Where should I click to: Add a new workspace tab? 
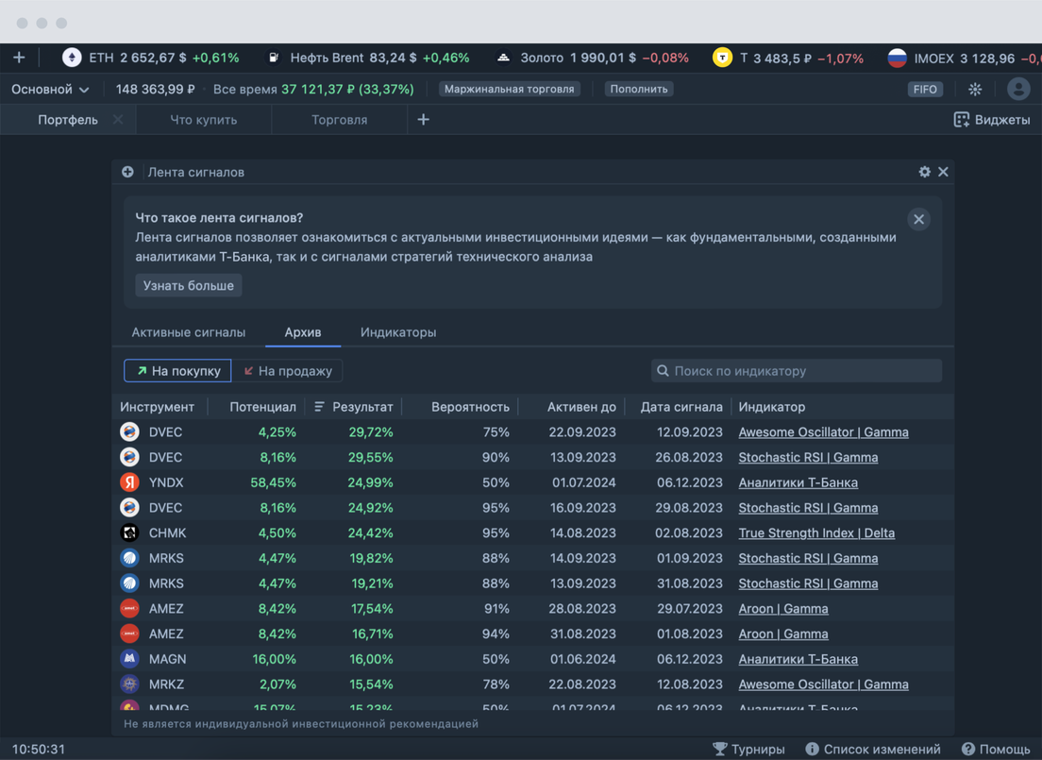coord(423,120)
